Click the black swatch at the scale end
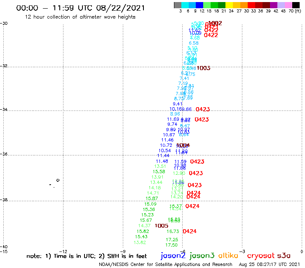Screen dimensions: 305x268 pyautogui.click(x=296, y=5)
